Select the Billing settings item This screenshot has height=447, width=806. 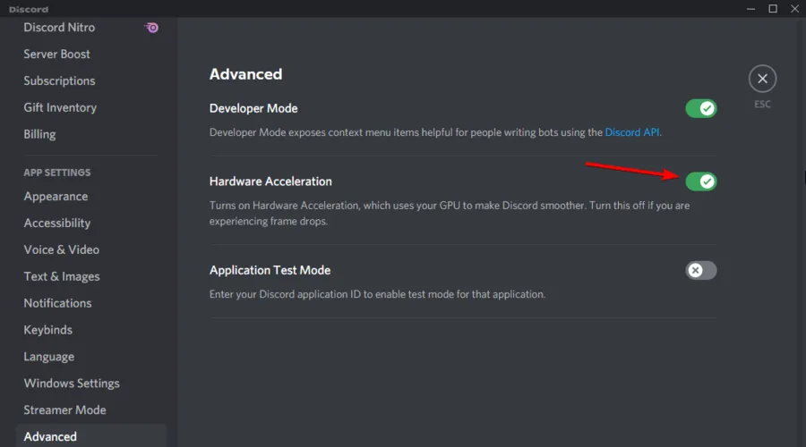click(39, 134)
